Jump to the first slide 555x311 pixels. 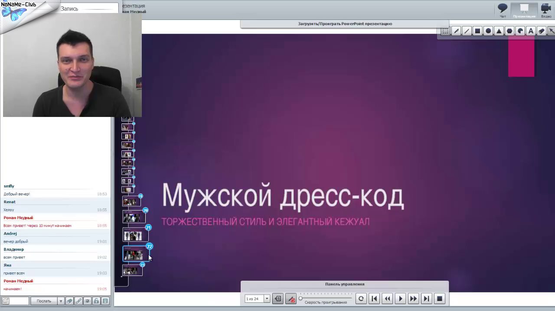pyautogui.click(x=374, y=298)
